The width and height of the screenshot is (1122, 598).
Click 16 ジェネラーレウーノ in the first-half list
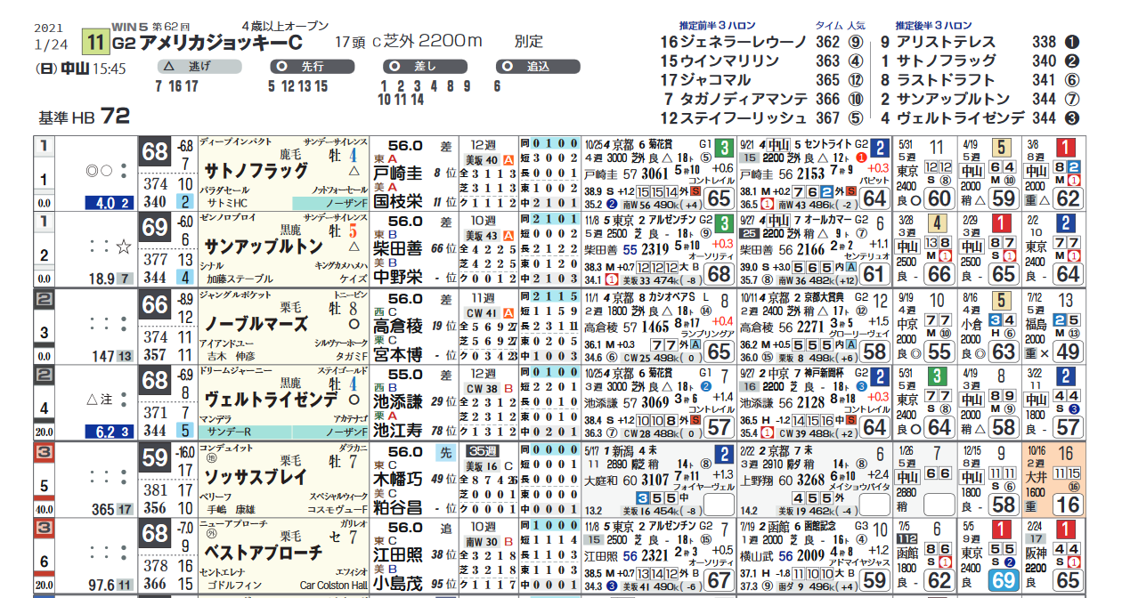(734, 42)
